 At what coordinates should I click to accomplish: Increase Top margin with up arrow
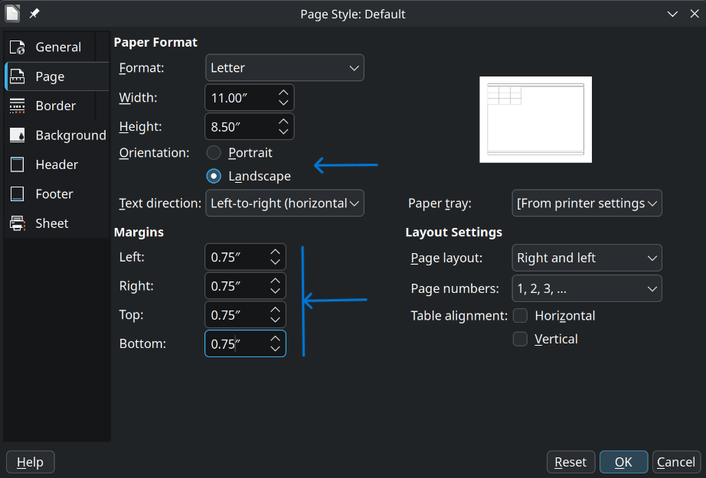tap(275, 310)
